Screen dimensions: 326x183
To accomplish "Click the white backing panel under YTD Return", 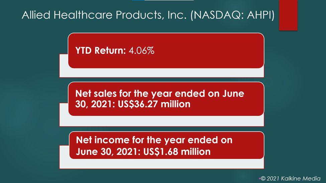I will [x=162, y=73].
